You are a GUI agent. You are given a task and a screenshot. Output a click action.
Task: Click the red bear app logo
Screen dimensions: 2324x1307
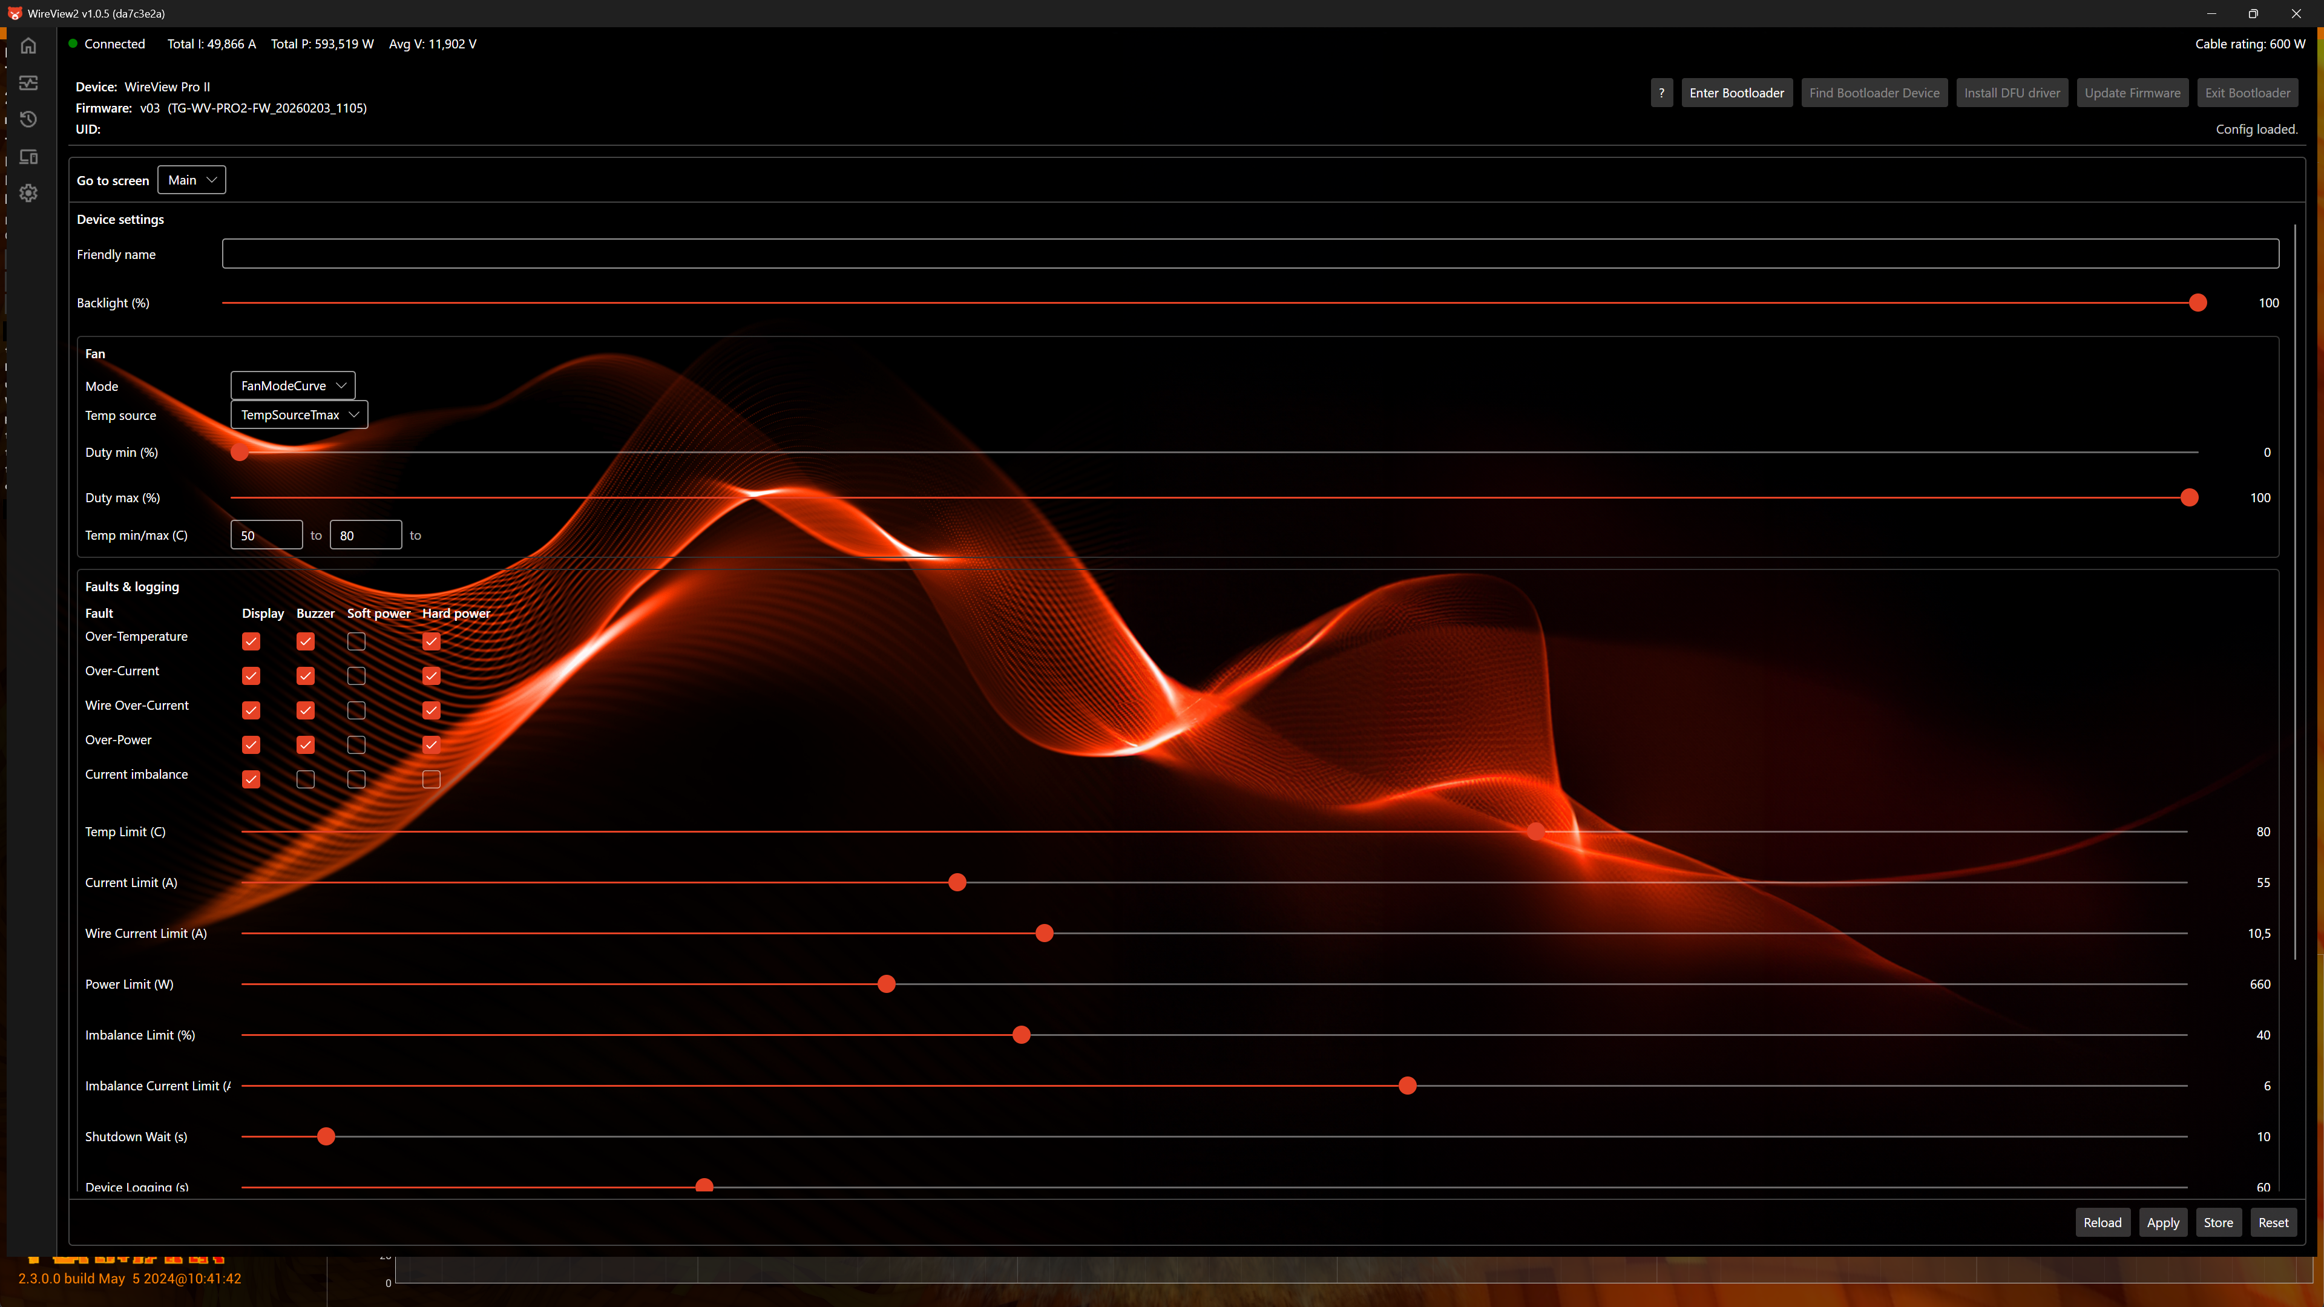pyautogui.click(x=15, y=13)
